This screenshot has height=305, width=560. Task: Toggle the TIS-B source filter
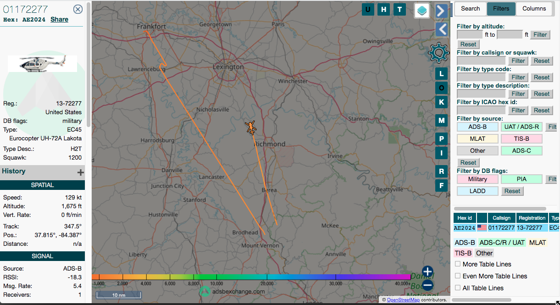(521, 139)
